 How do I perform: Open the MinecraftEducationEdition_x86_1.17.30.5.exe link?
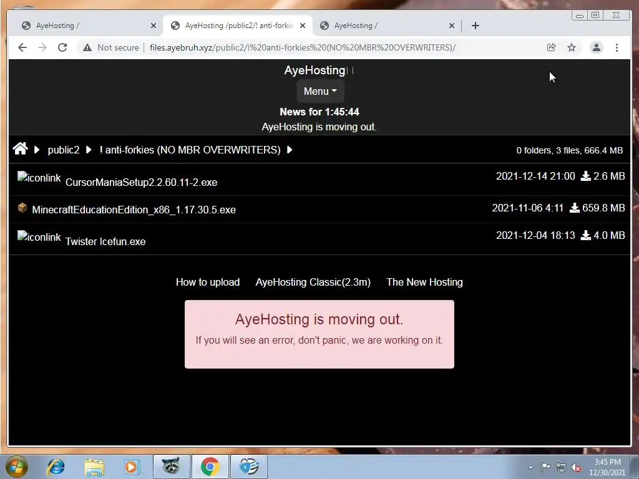pyautogui.click(x=134, y=210)
